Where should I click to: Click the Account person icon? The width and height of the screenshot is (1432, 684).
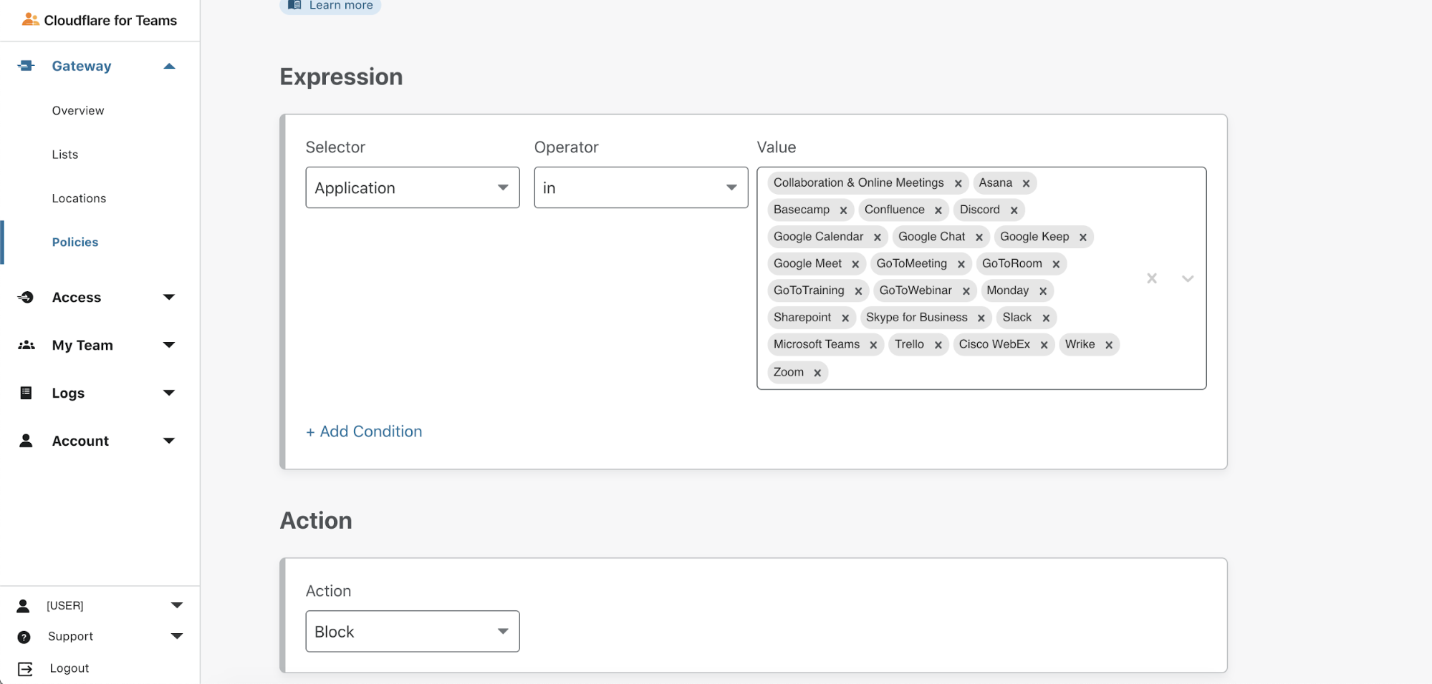point(27,441)
